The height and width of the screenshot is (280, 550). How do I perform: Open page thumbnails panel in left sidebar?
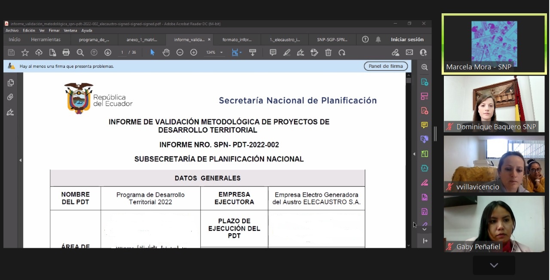11,83
